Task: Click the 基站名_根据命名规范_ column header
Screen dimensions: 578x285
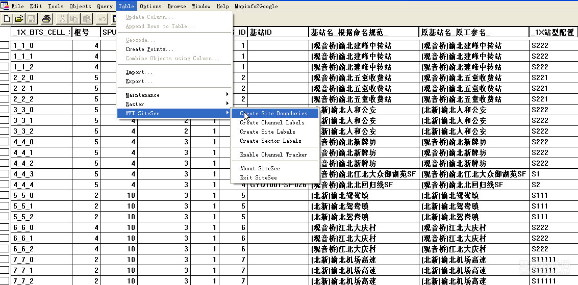Action: point(364,32)
